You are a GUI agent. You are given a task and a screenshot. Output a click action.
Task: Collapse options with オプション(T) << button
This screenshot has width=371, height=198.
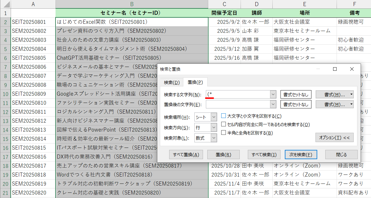334,137
